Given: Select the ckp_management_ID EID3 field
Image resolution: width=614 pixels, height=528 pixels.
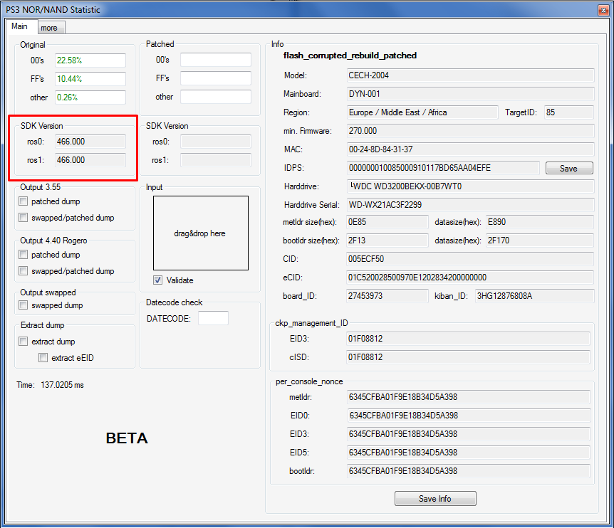Looking at the screenshot, I should coord(468,339).
